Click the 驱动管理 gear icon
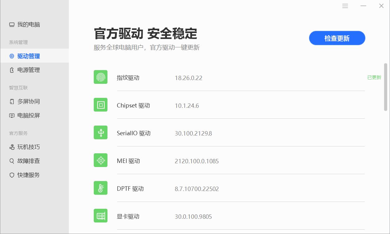This screenshot has height=234, width=390. [x=12, y=56]
